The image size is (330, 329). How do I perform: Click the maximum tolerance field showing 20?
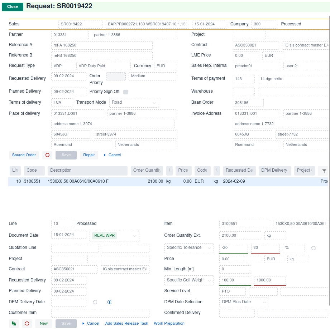click(266, 248)
